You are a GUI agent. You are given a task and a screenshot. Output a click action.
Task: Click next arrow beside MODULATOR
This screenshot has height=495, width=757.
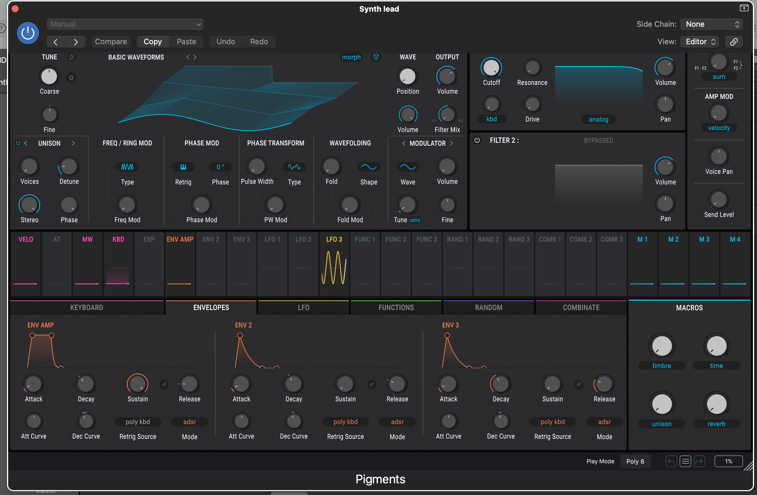451,143
